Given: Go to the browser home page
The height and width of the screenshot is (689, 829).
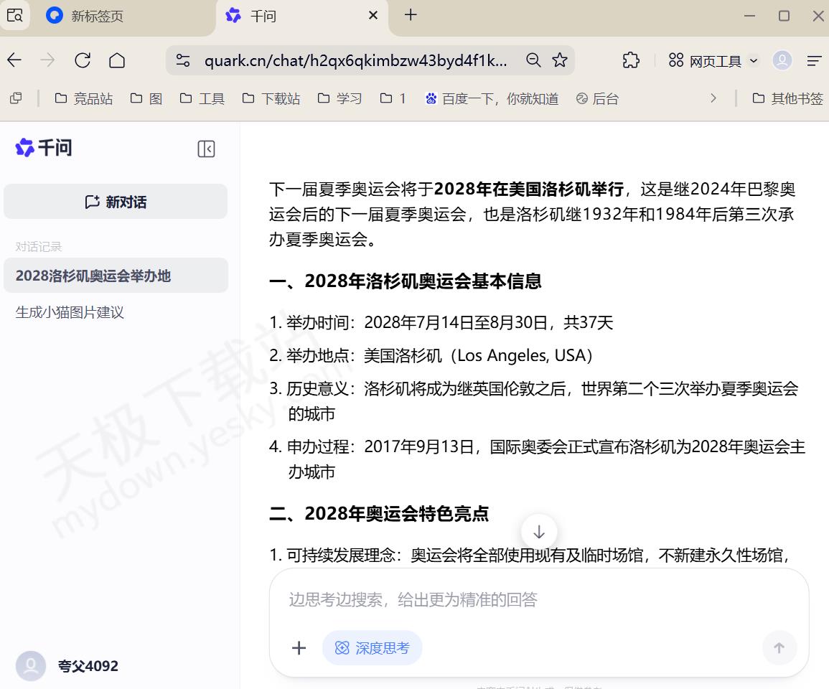Looking at the screenshot, I should click(x=117, y=60).
